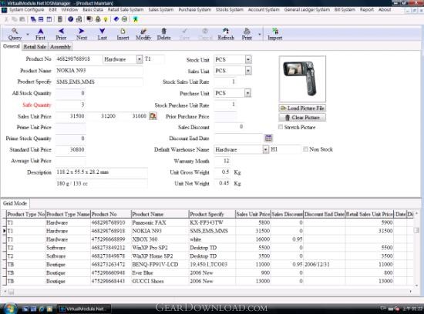Click the Safe Quantity input field
Viewport: 424px width, 314px height.
click(71, 105)
